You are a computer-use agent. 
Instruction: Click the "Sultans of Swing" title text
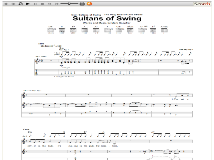(107, 18)
